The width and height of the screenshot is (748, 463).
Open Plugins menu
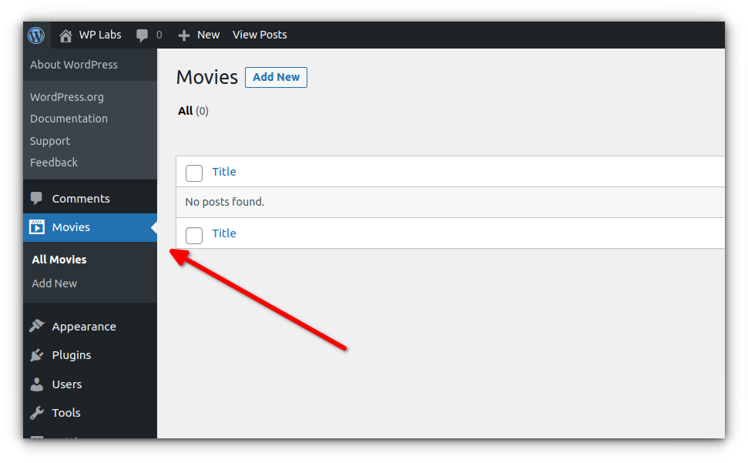click(x=72, y=354)
